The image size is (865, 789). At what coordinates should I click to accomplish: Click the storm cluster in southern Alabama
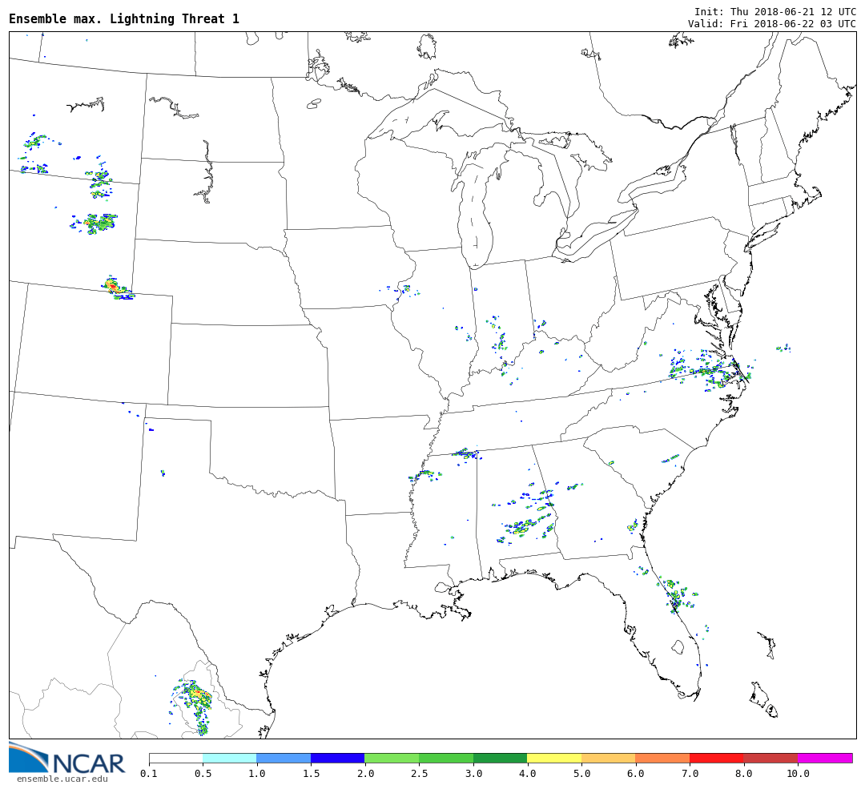[525, 526]
